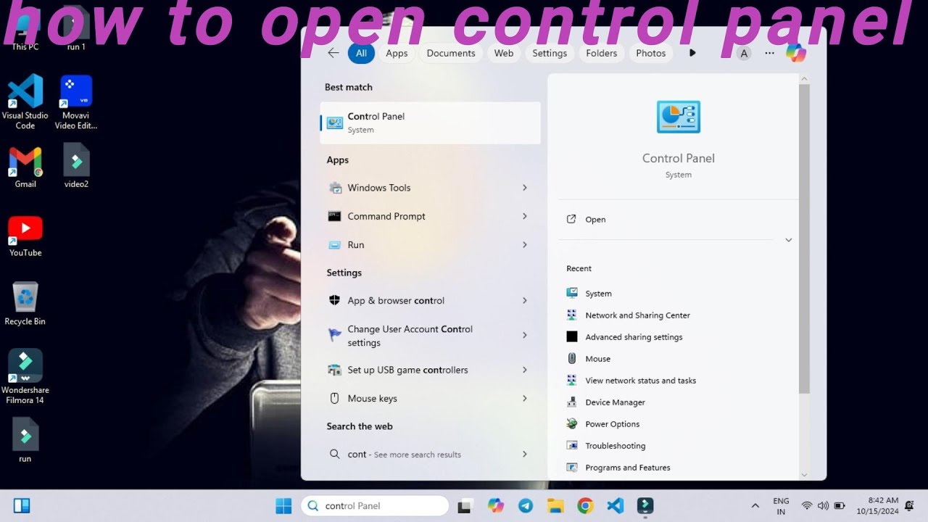This screenshot has width=928, height=522.
Task: Select the Settings filter tab
Action: [x=550, y=53]
